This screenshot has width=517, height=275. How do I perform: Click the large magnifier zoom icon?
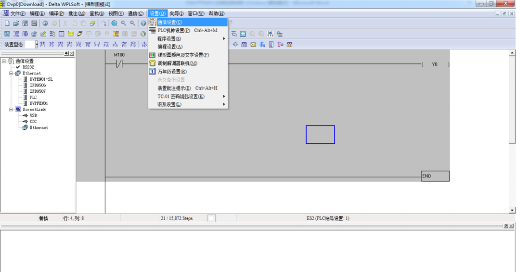coord(115,24)
